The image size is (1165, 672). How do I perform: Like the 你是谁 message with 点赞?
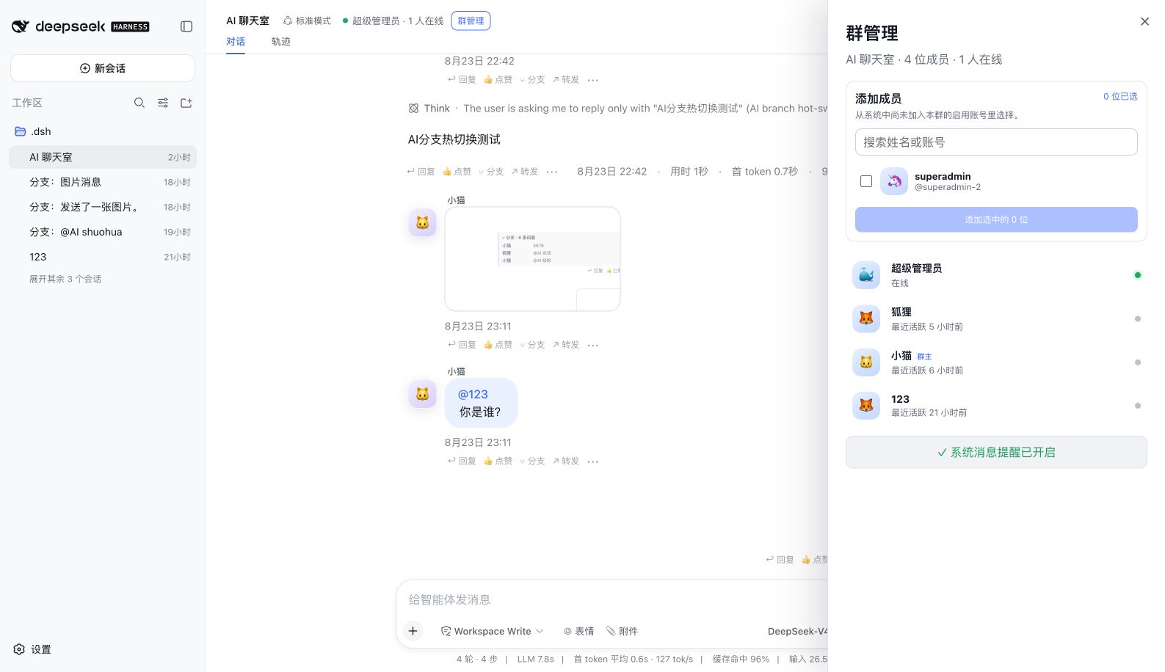(498, 461)
